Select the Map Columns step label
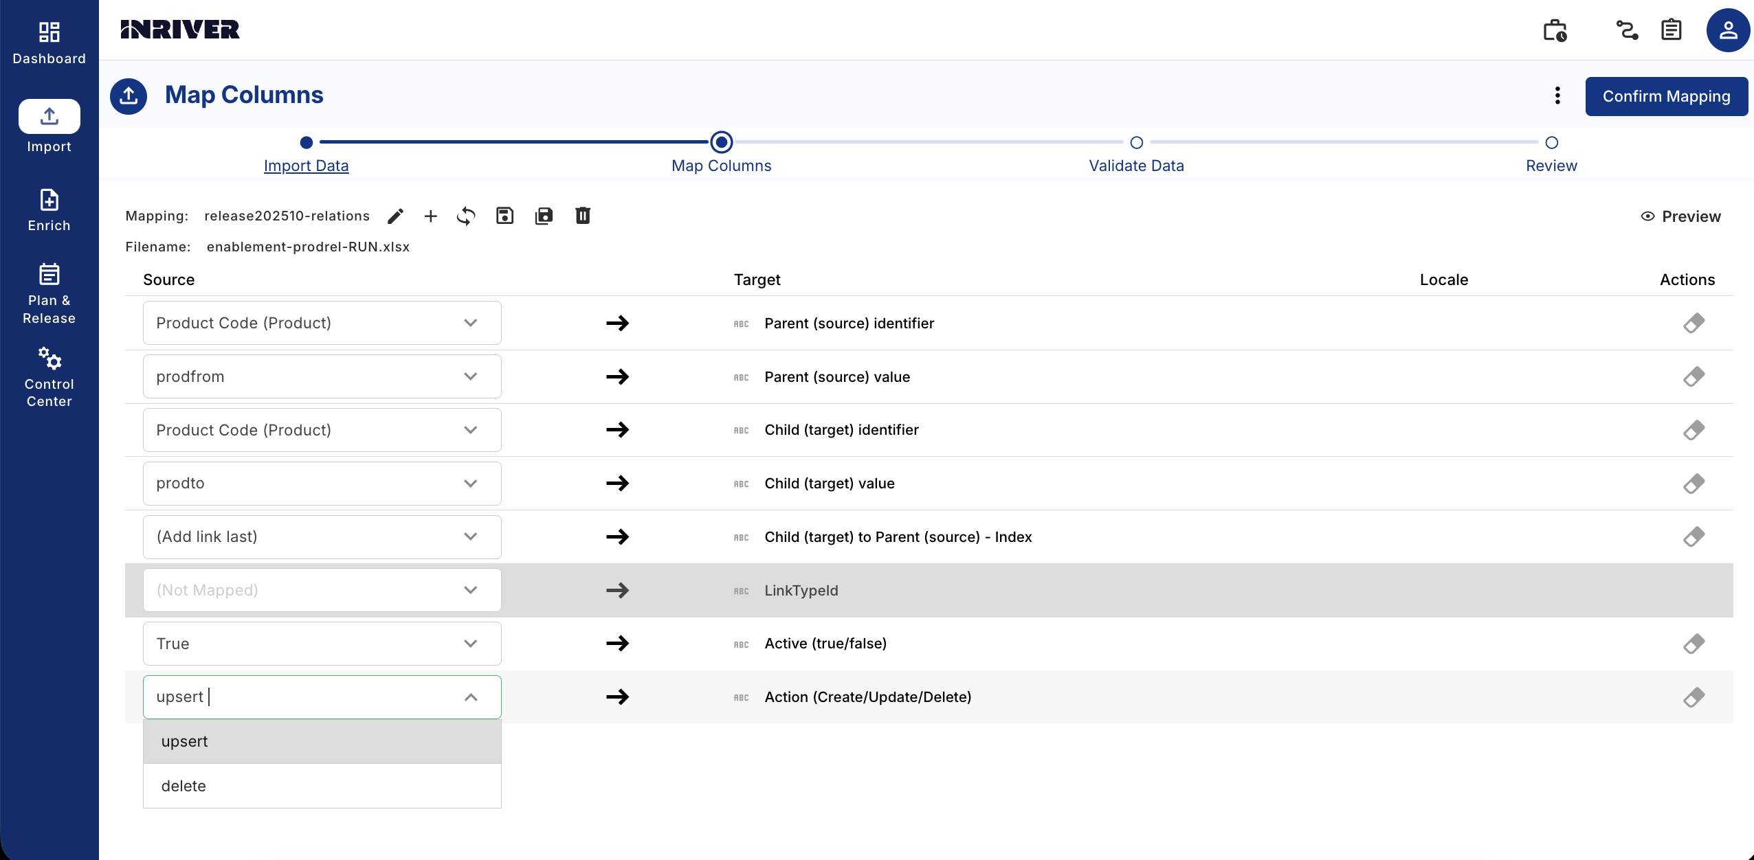The height and width of the screenshot is (860, 1754). (x=721, y=166)
